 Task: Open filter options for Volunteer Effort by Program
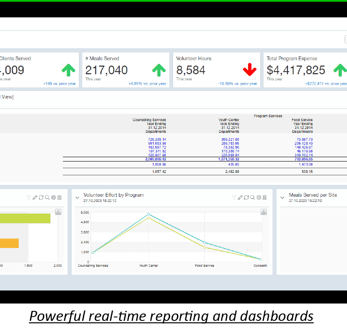click(x=234, y=198)
